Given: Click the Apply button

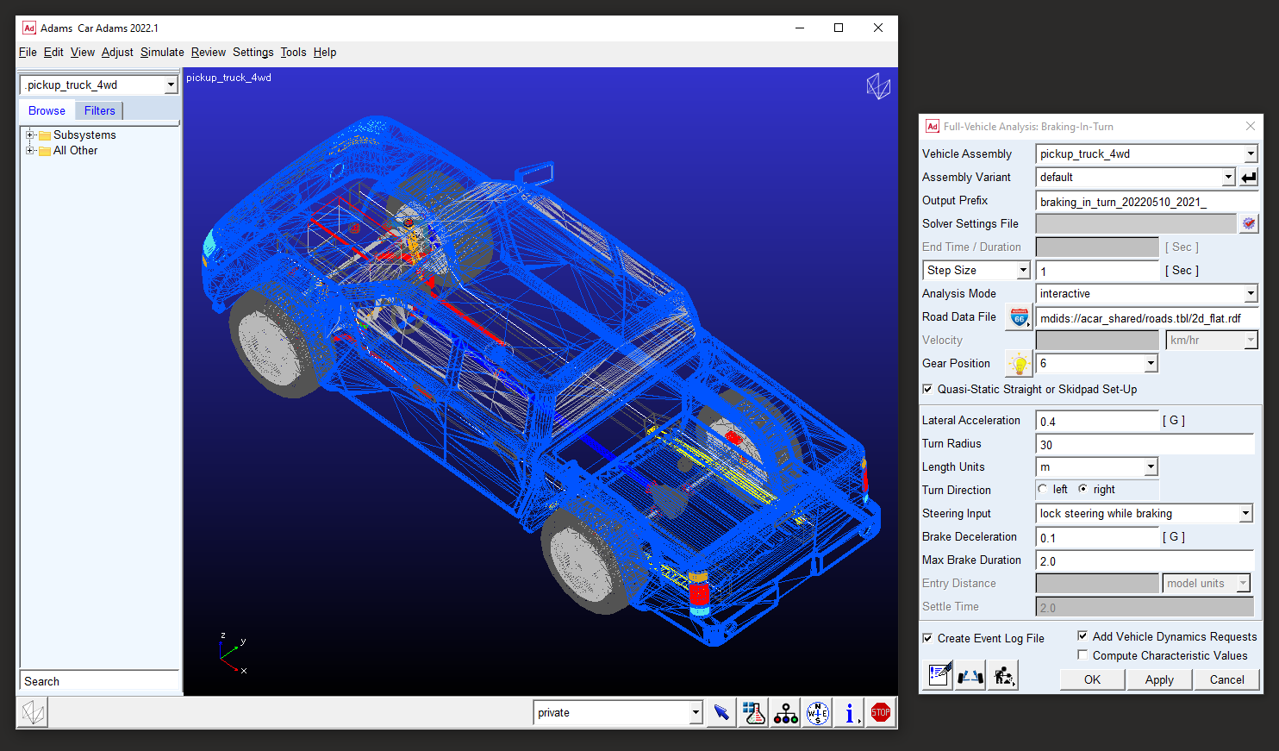Looking at the screenshot, I should (1159, 679).
